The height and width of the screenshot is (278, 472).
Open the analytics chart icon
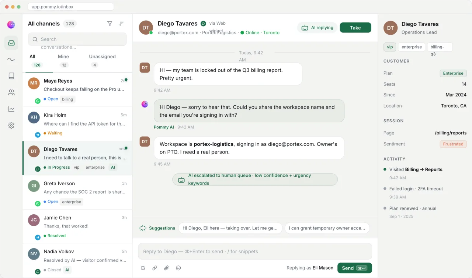coord(11,109)
